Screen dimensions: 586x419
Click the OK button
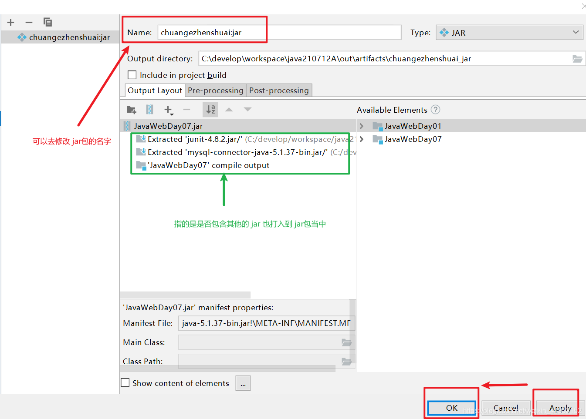coord(452,408)
